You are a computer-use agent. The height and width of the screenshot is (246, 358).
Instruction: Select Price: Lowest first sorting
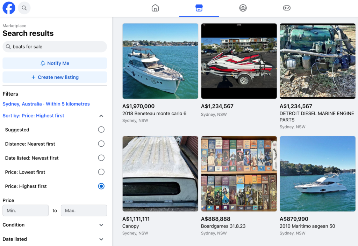click(x=101, y=172)
